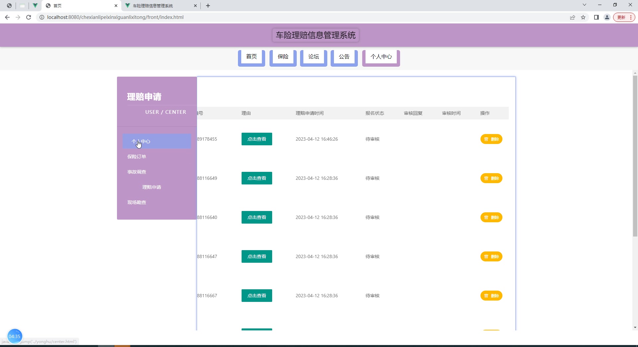Open 保险订单 in the sidebar
This screenshot has height=347, width=638.
137,157
